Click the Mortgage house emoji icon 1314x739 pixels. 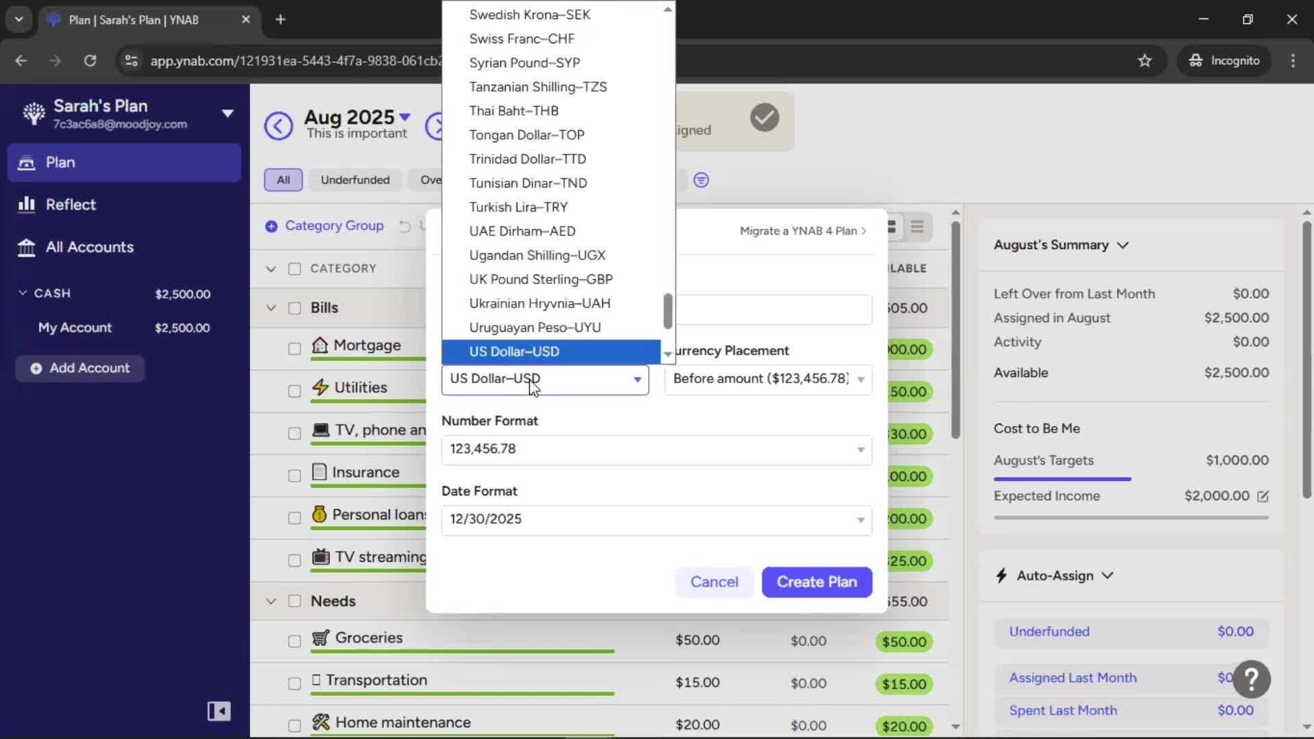[x=320, y=345]
